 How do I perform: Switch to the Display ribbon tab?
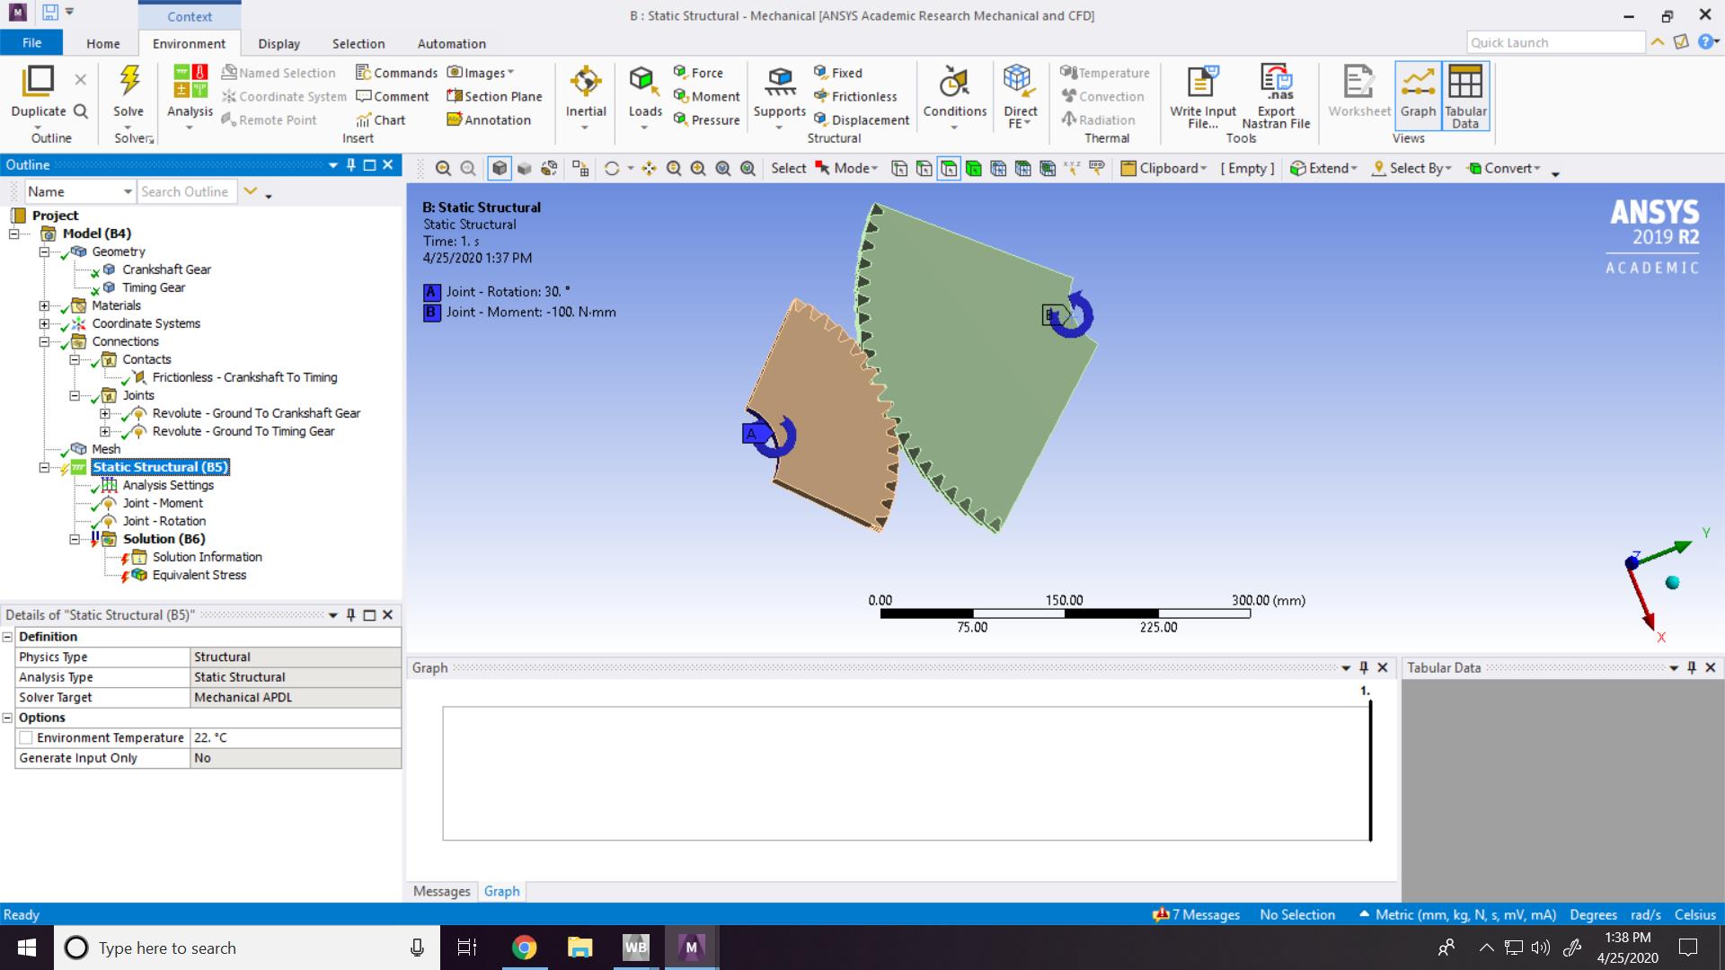[279, 43]
